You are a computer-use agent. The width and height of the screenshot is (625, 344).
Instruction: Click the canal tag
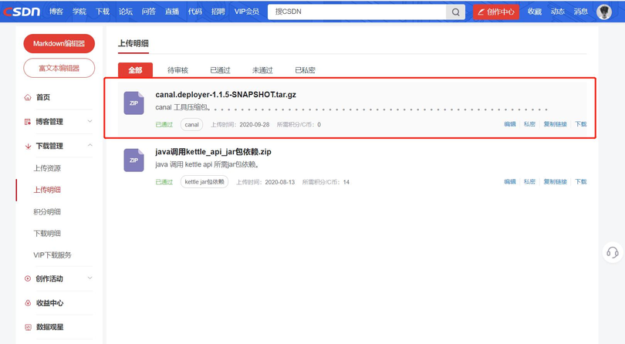191,125
